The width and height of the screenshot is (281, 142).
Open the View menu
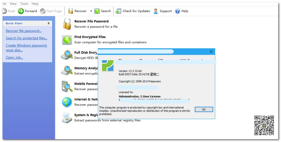[13, 4]
